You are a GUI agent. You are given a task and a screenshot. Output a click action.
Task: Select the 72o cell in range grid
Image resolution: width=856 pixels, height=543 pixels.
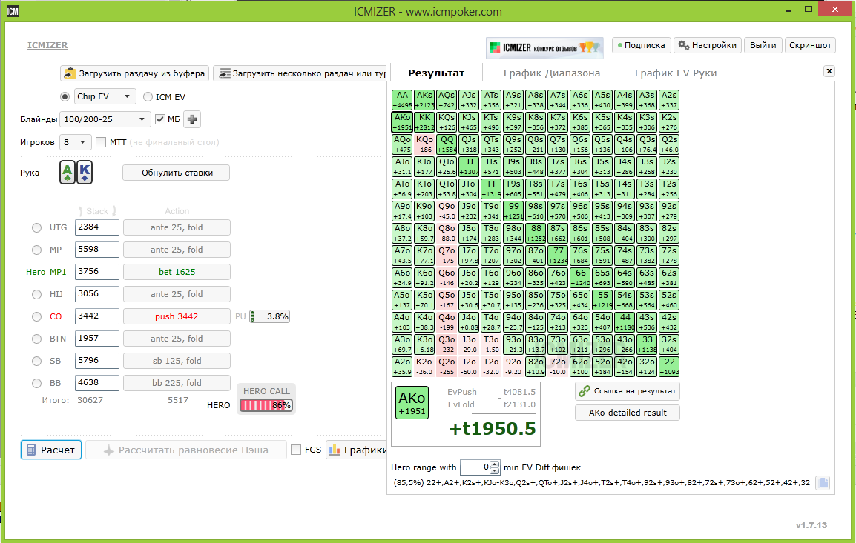558,367
